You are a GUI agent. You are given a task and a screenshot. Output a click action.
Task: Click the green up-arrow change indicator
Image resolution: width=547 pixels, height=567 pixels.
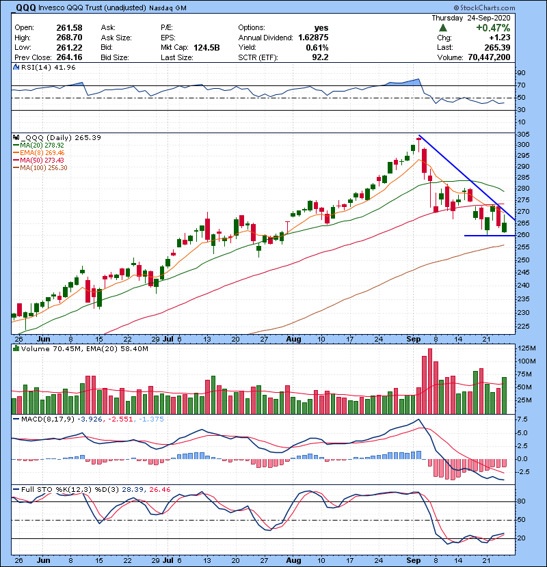[443, 28]
